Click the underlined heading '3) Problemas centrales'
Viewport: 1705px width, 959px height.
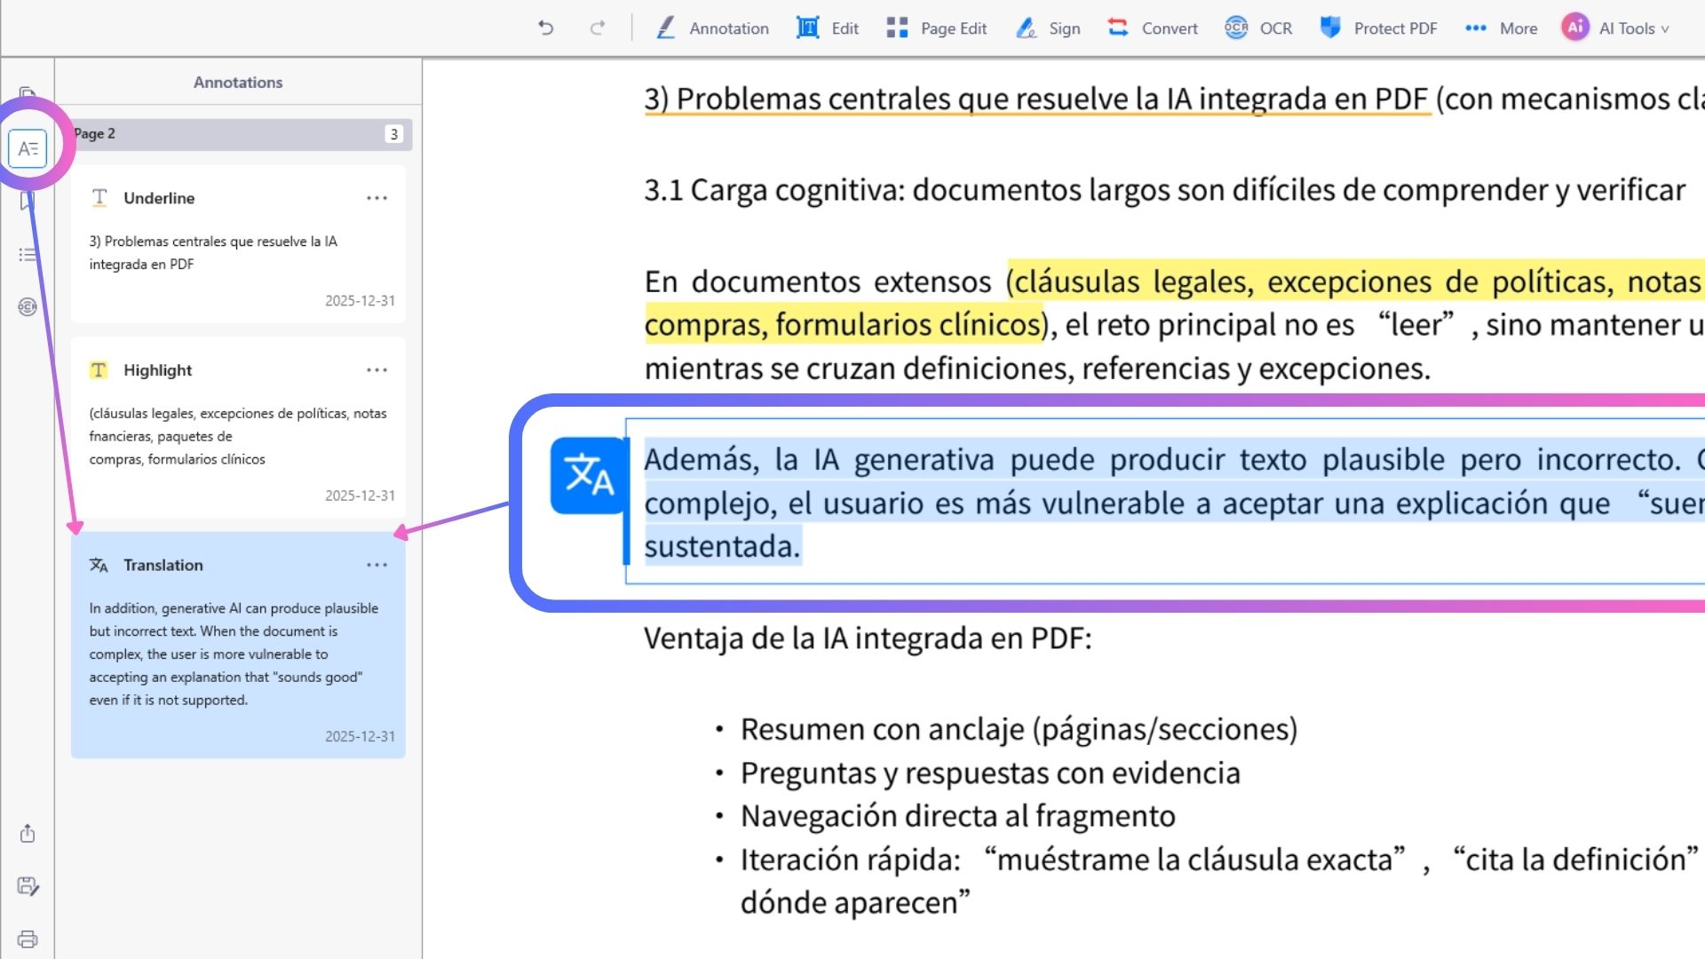pyautogui.click(x=1037, y=99)
